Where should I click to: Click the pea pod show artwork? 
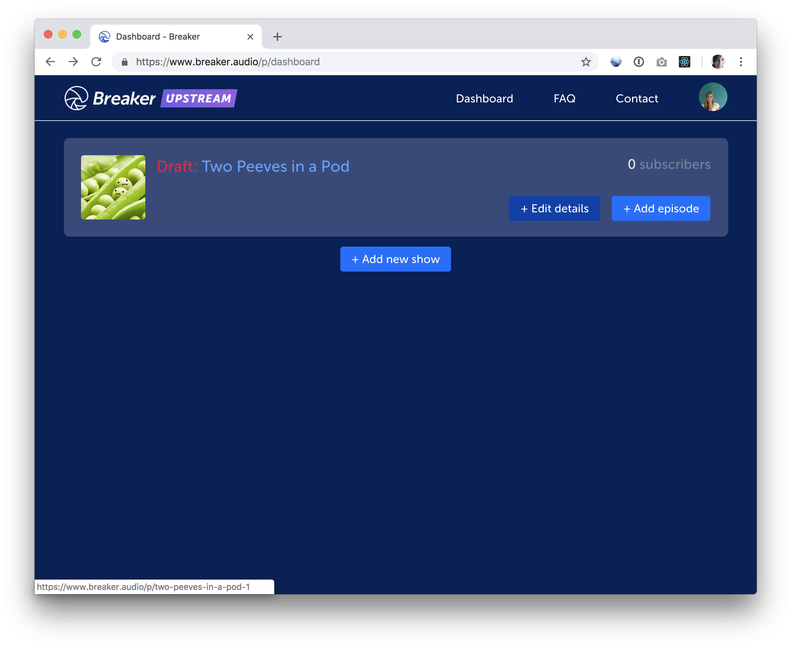pos(113,187)
